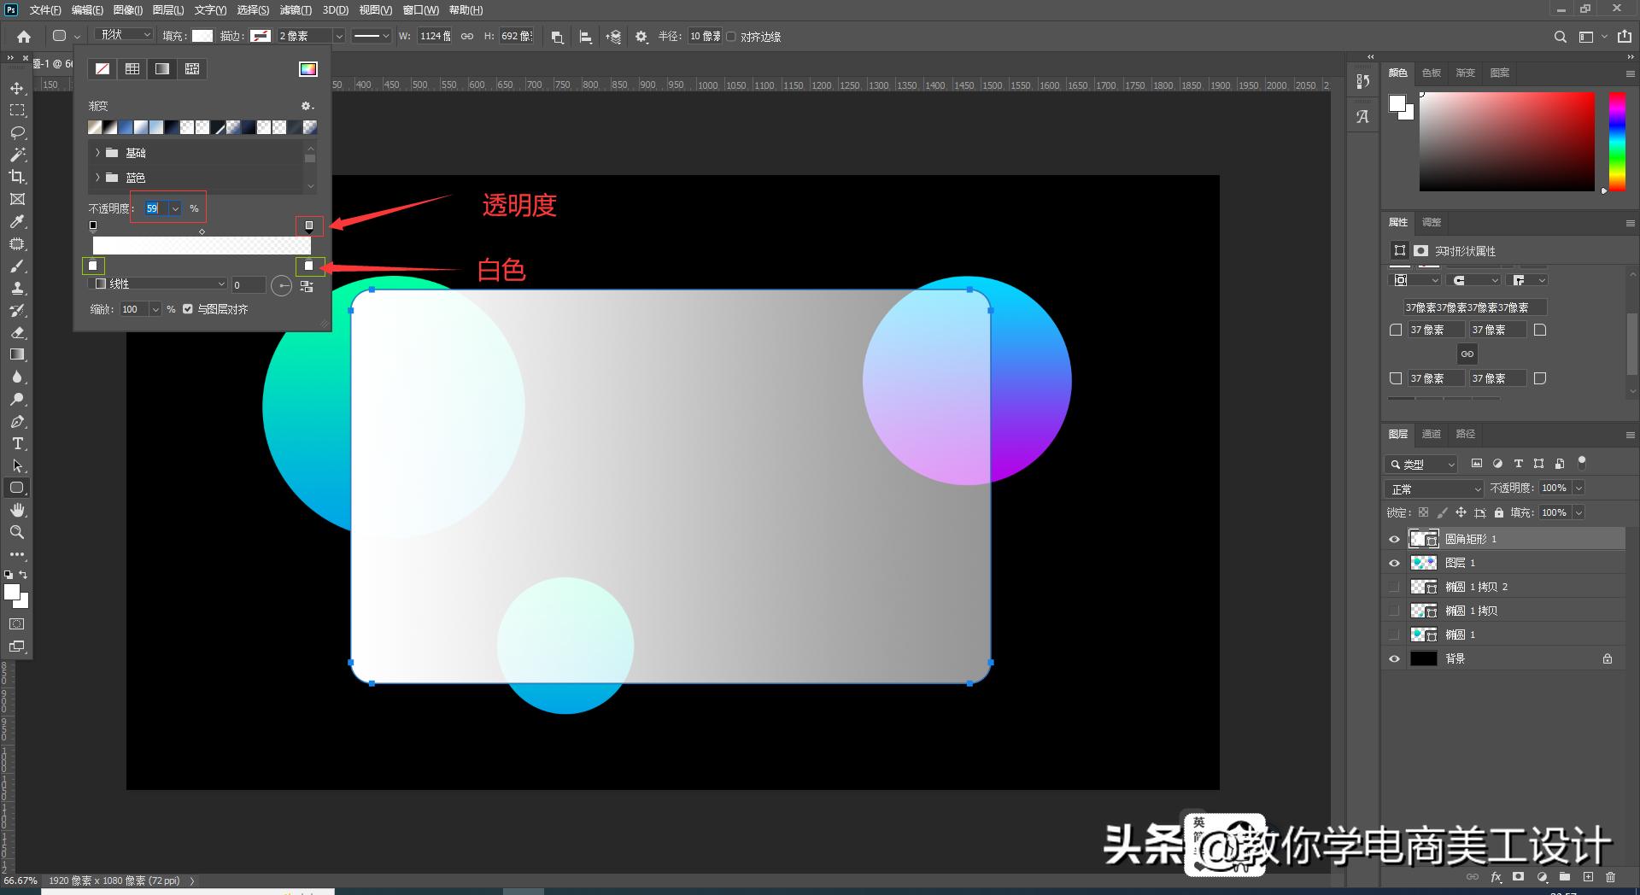The image size is (1640, 895).
Task: Click the Home button in the top bar
Action: click(x=23, y=37)
